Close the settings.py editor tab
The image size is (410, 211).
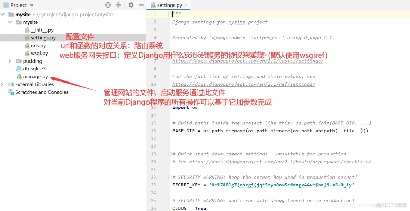click(x=186, y=5)
